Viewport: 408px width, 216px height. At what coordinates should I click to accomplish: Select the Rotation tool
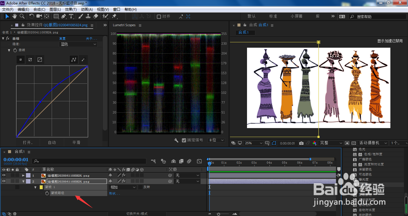(32, 16)
